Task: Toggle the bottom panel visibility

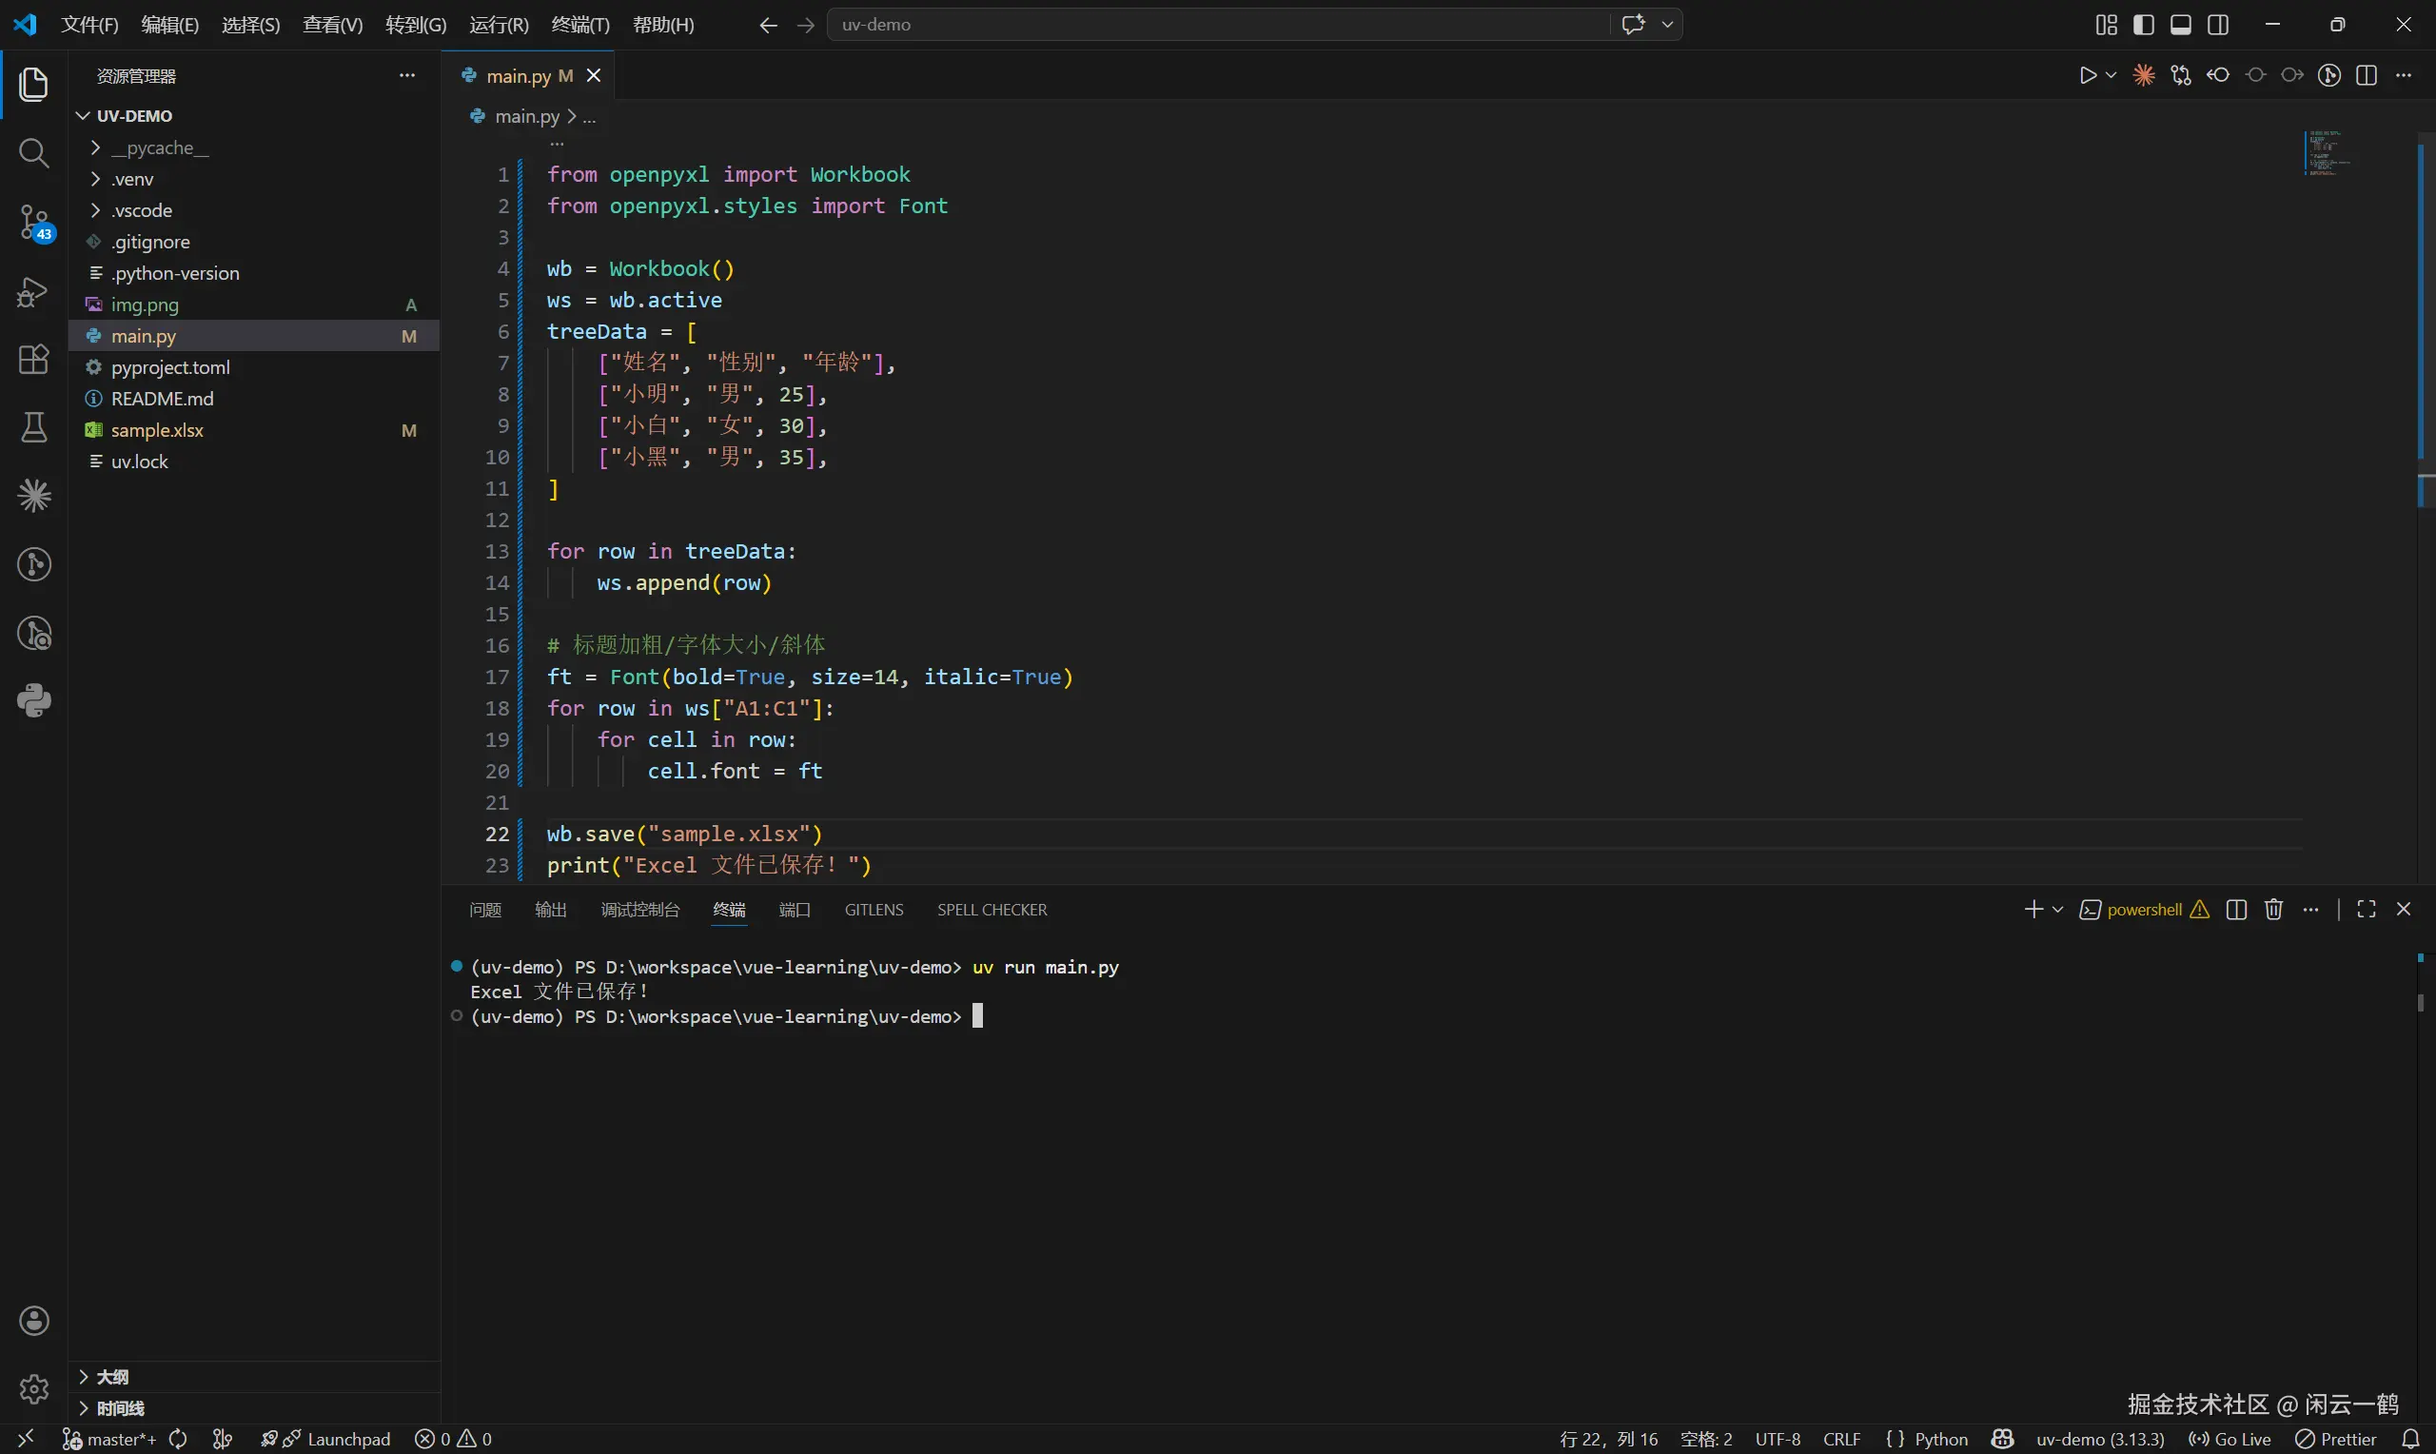Action: pos(2180,25)
